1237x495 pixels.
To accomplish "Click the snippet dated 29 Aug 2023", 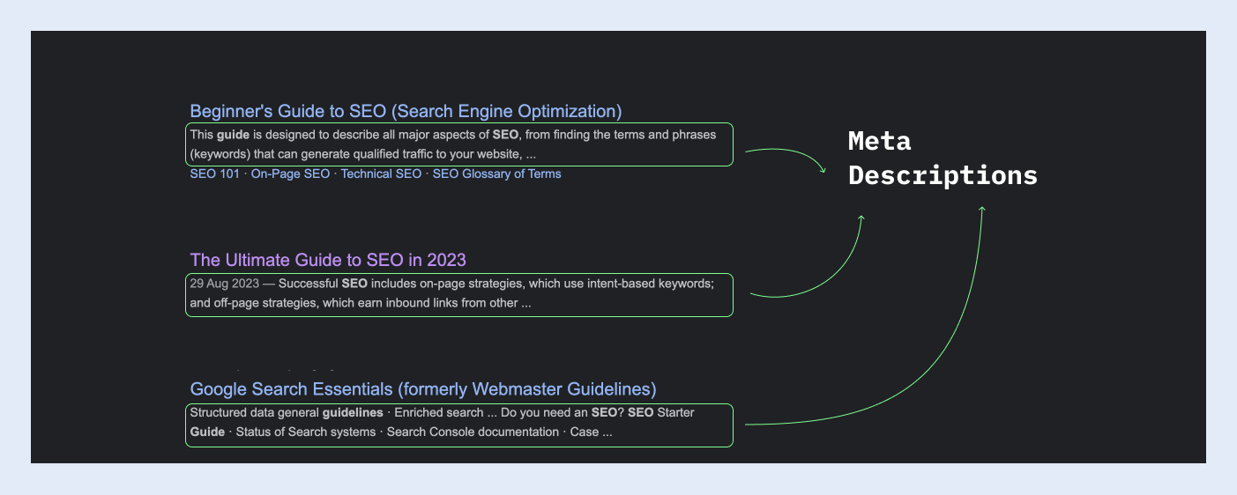I will tap(459, 294).
